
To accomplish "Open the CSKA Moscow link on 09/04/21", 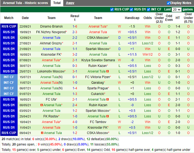I will pyautogui.click(x=98, y=133).
